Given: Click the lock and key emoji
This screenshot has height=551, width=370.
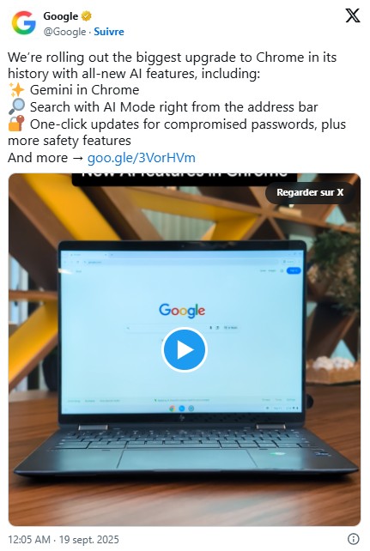Looking at the screenshot, I should pos(16,124).
